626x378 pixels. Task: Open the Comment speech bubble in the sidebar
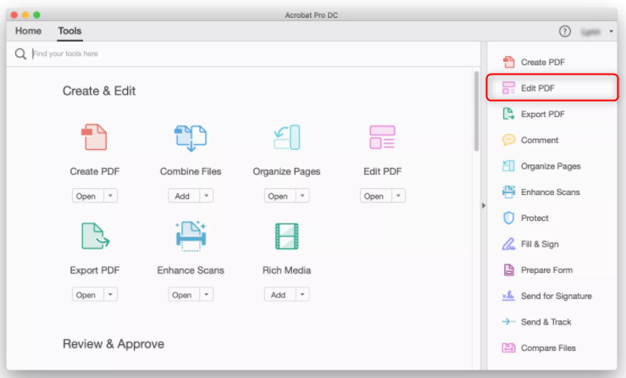click(x=508, y=140)
